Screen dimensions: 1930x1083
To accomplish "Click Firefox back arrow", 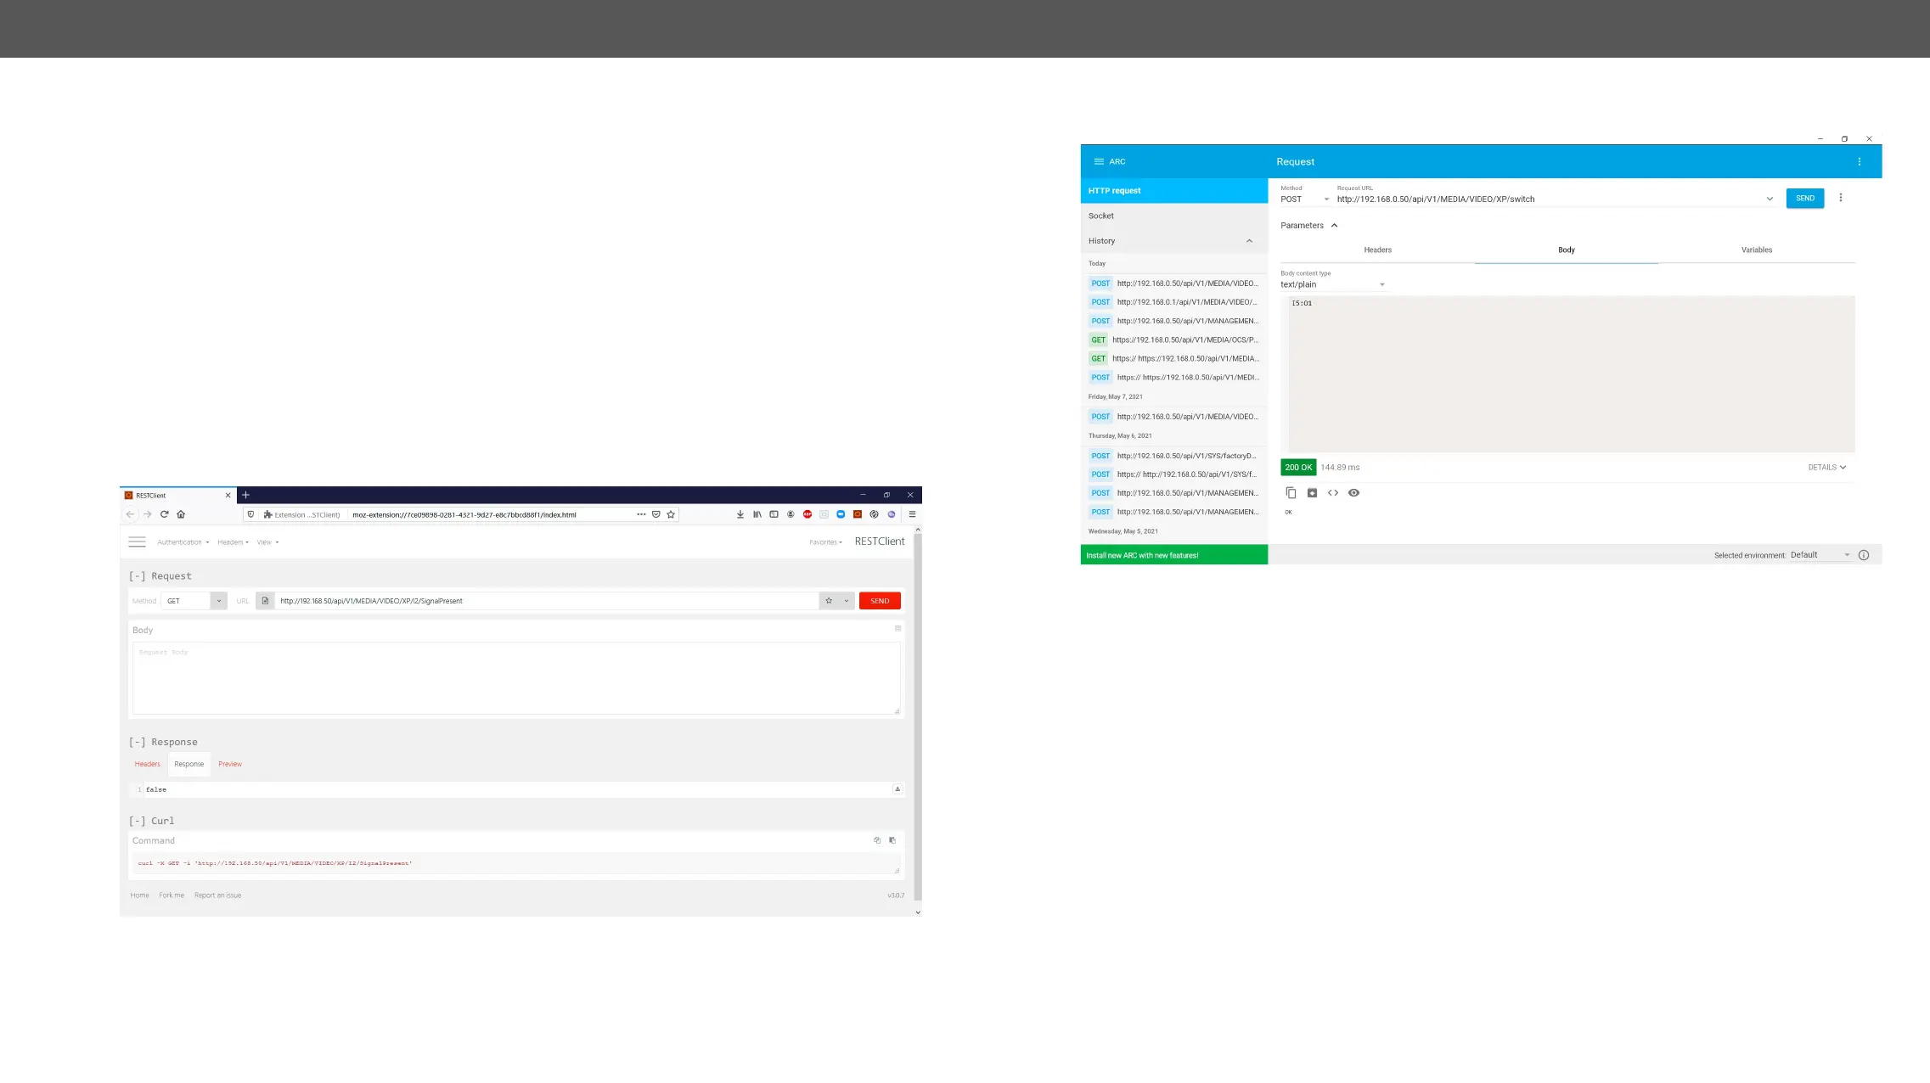I will (130, 514).
